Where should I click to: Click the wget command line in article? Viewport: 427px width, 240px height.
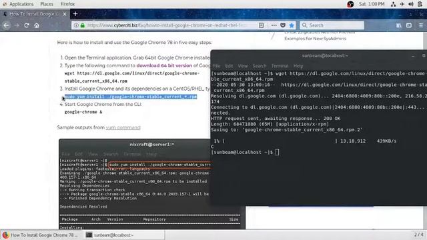(132, 73)
